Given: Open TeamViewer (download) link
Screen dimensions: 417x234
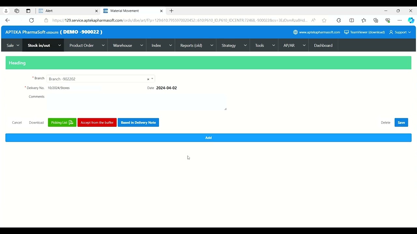Looking at the screenshot, I should [367, 32].
